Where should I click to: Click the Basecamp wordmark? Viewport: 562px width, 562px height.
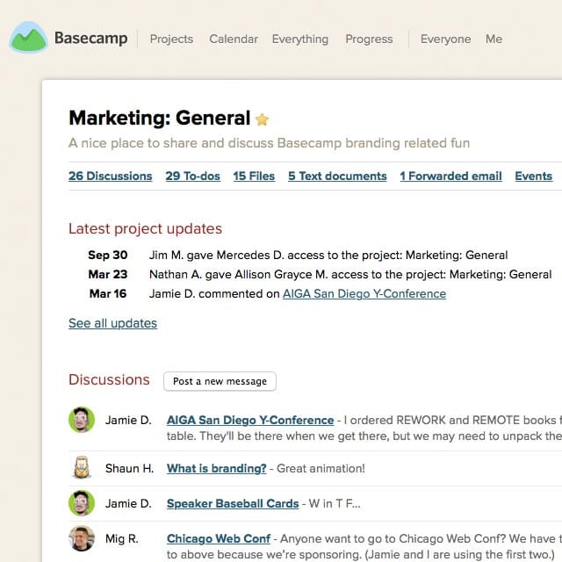[x=91, y=38]
